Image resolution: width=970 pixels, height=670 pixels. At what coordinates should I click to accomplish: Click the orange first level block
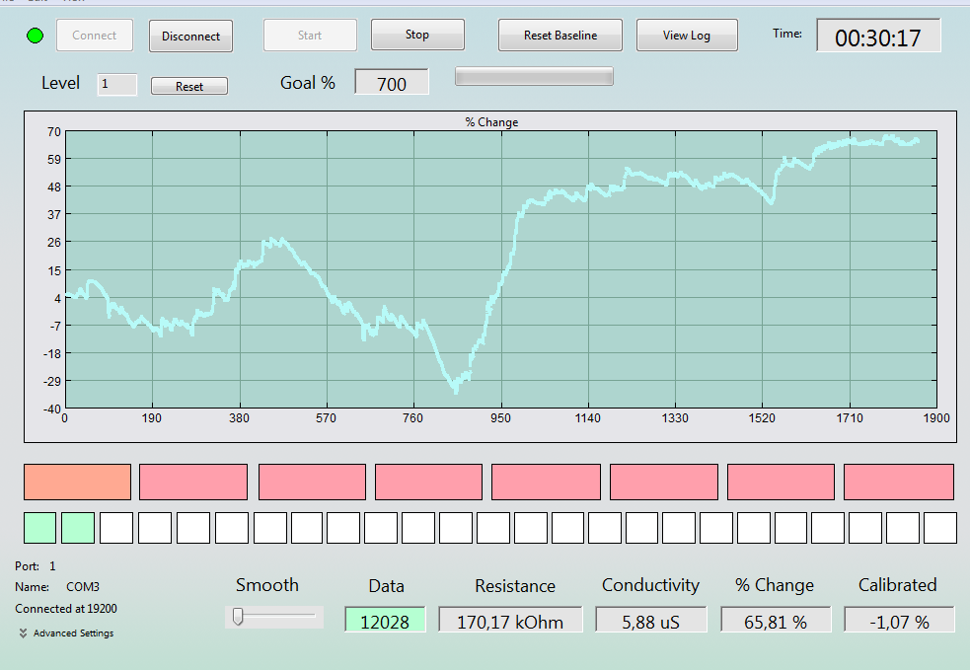[77, 482]
